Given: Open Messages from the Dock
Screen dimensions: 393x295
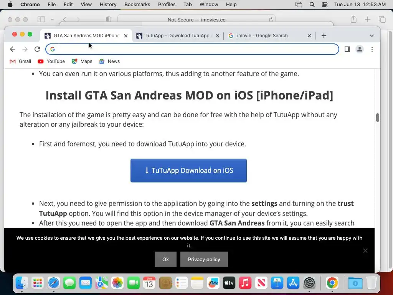Looking at the screenshot, I should [69, 283].
